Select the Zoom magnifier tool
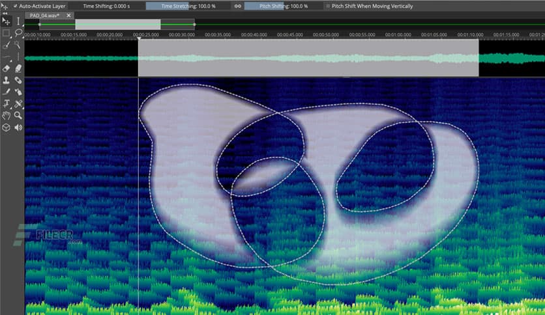 tap(18, 116)
